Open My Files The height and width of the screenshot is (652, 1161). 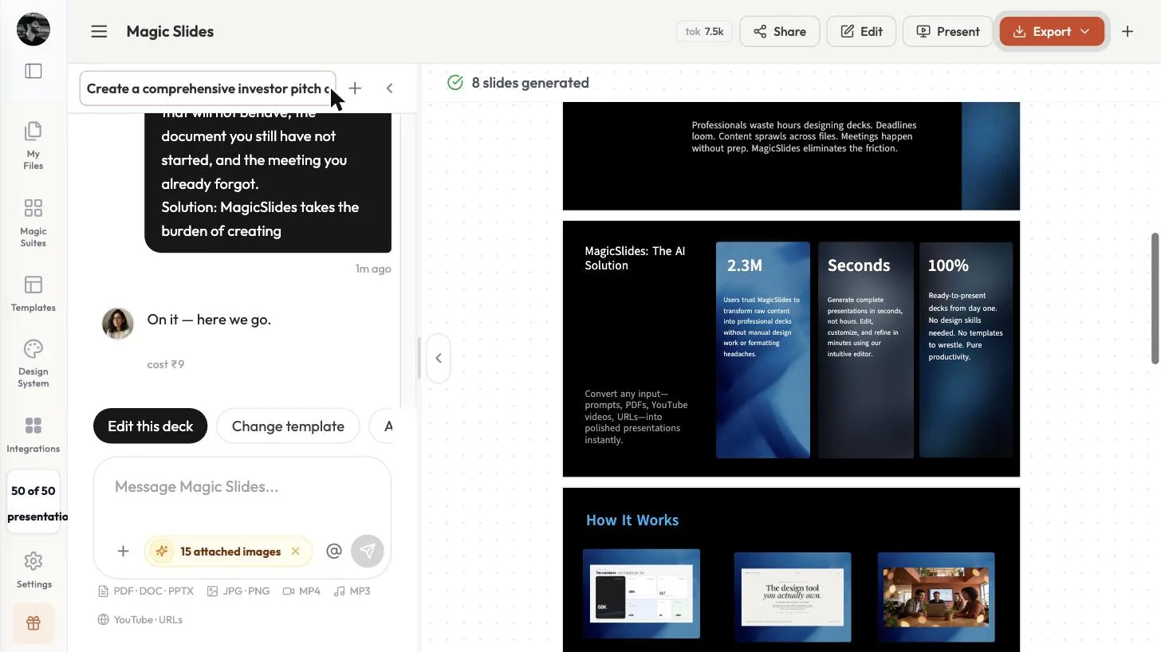click(x=33, y=145)
